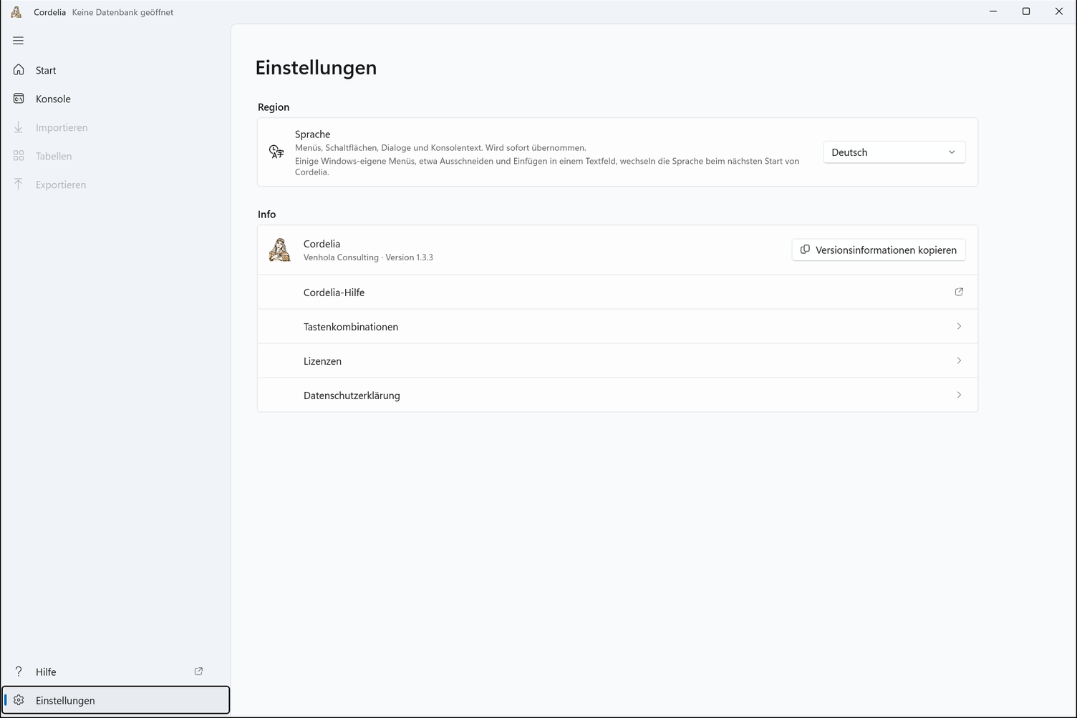Click the external link icon in Cordelia-Hilfe row
The height and width of the screenshot is (718, 1077).
pyautogui.click(x=959, y=292)
